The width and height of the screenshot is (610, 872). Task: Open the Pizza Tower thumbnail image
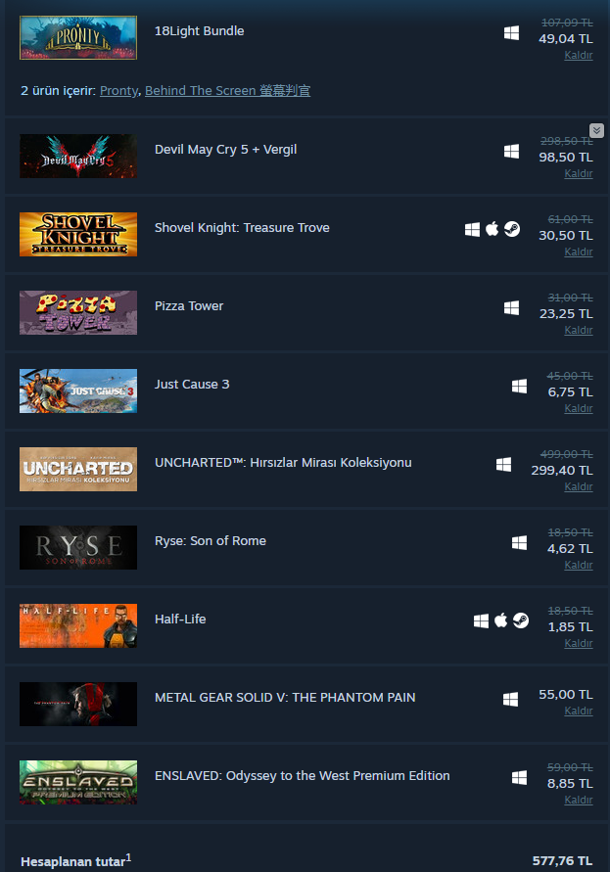pos(78,312)
